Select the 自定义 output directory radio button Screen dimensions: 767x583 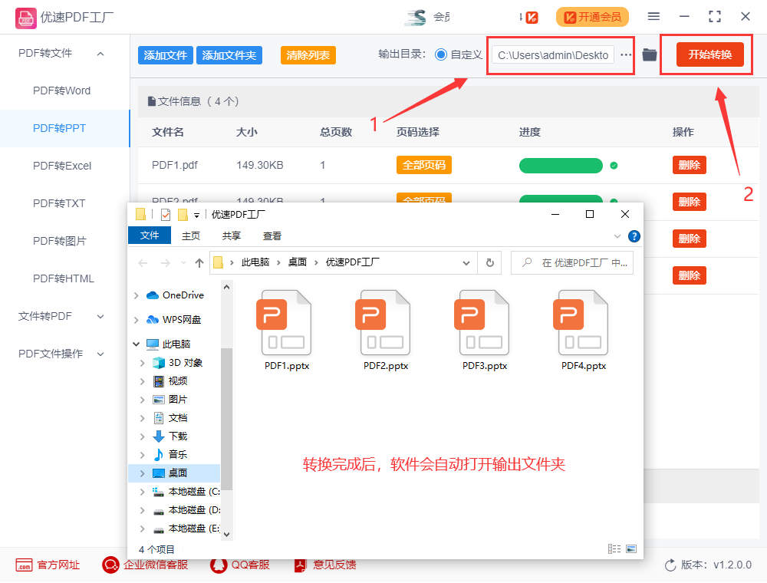(441, 54)
